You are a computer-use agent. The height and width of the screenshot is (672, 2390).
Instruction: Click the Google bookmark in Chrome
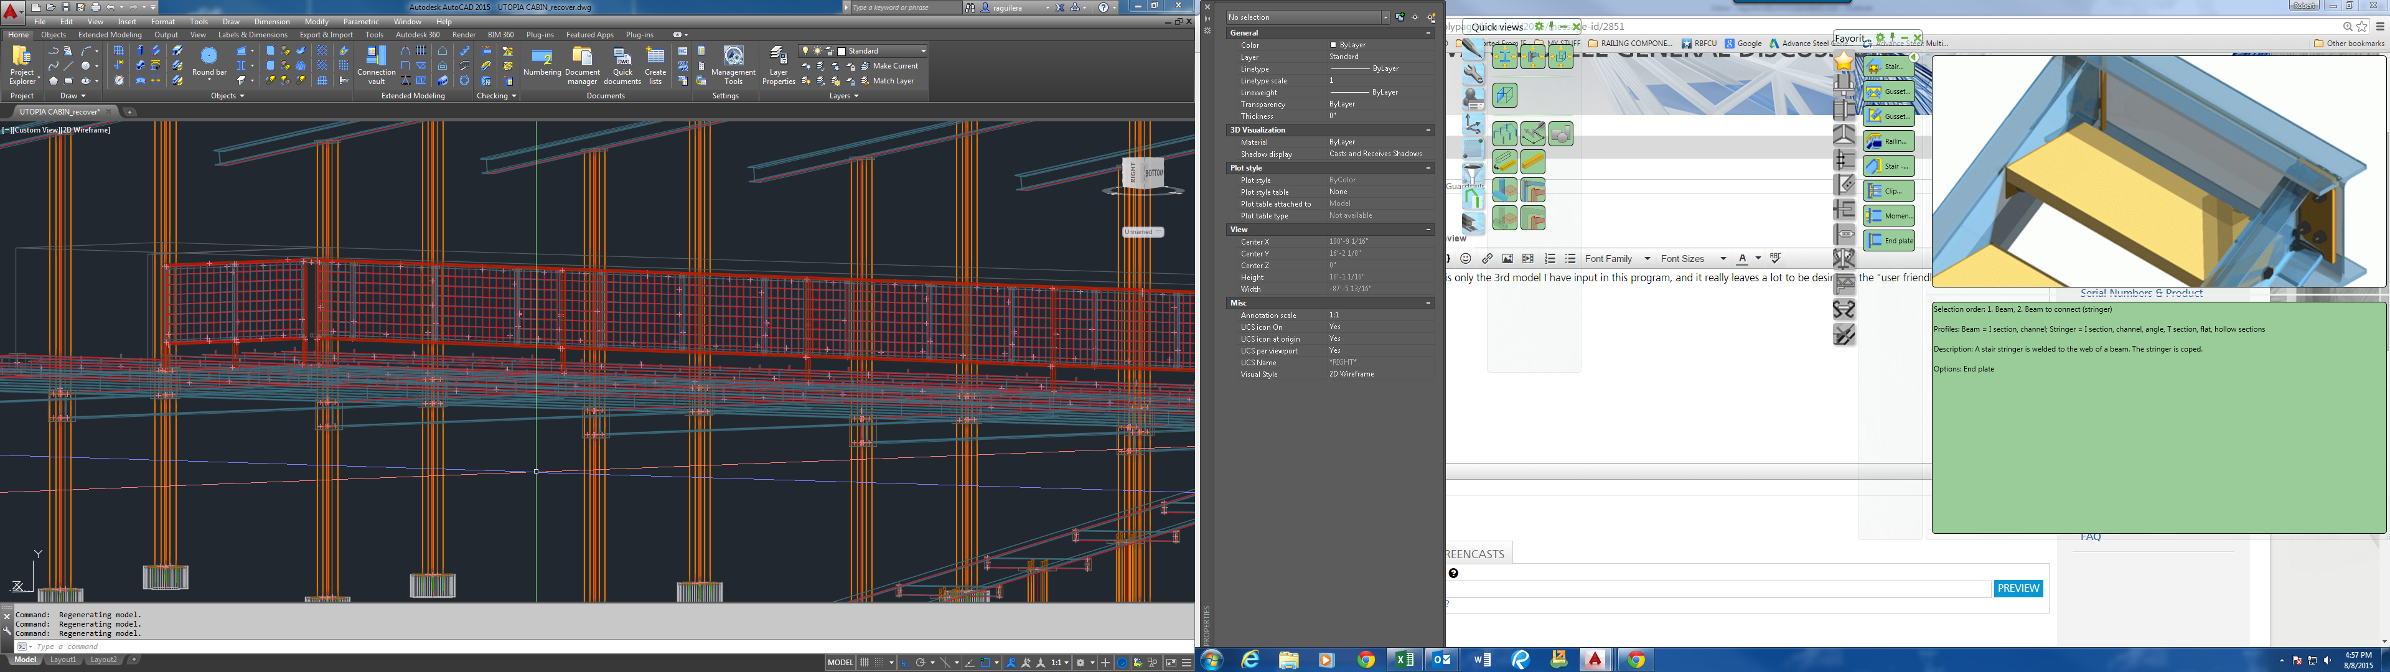tap(1743, 43)
